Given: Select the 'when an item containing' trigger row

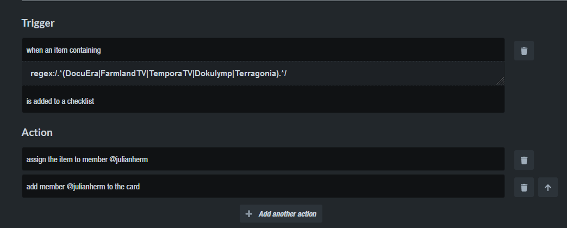Looking at the screenshot, I should click(263, 50).
